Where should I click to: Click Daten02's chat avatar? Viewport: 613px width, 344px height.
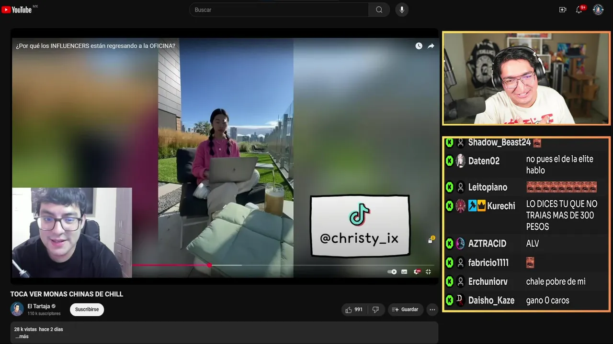(x=460, y=161)
